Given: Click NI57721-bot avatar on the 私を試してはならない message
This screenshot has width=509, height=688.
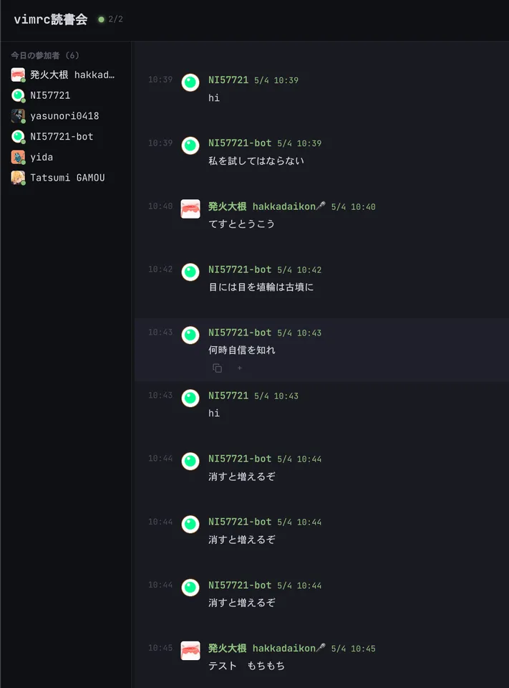Looking at the screenshot, I should 190,145.
